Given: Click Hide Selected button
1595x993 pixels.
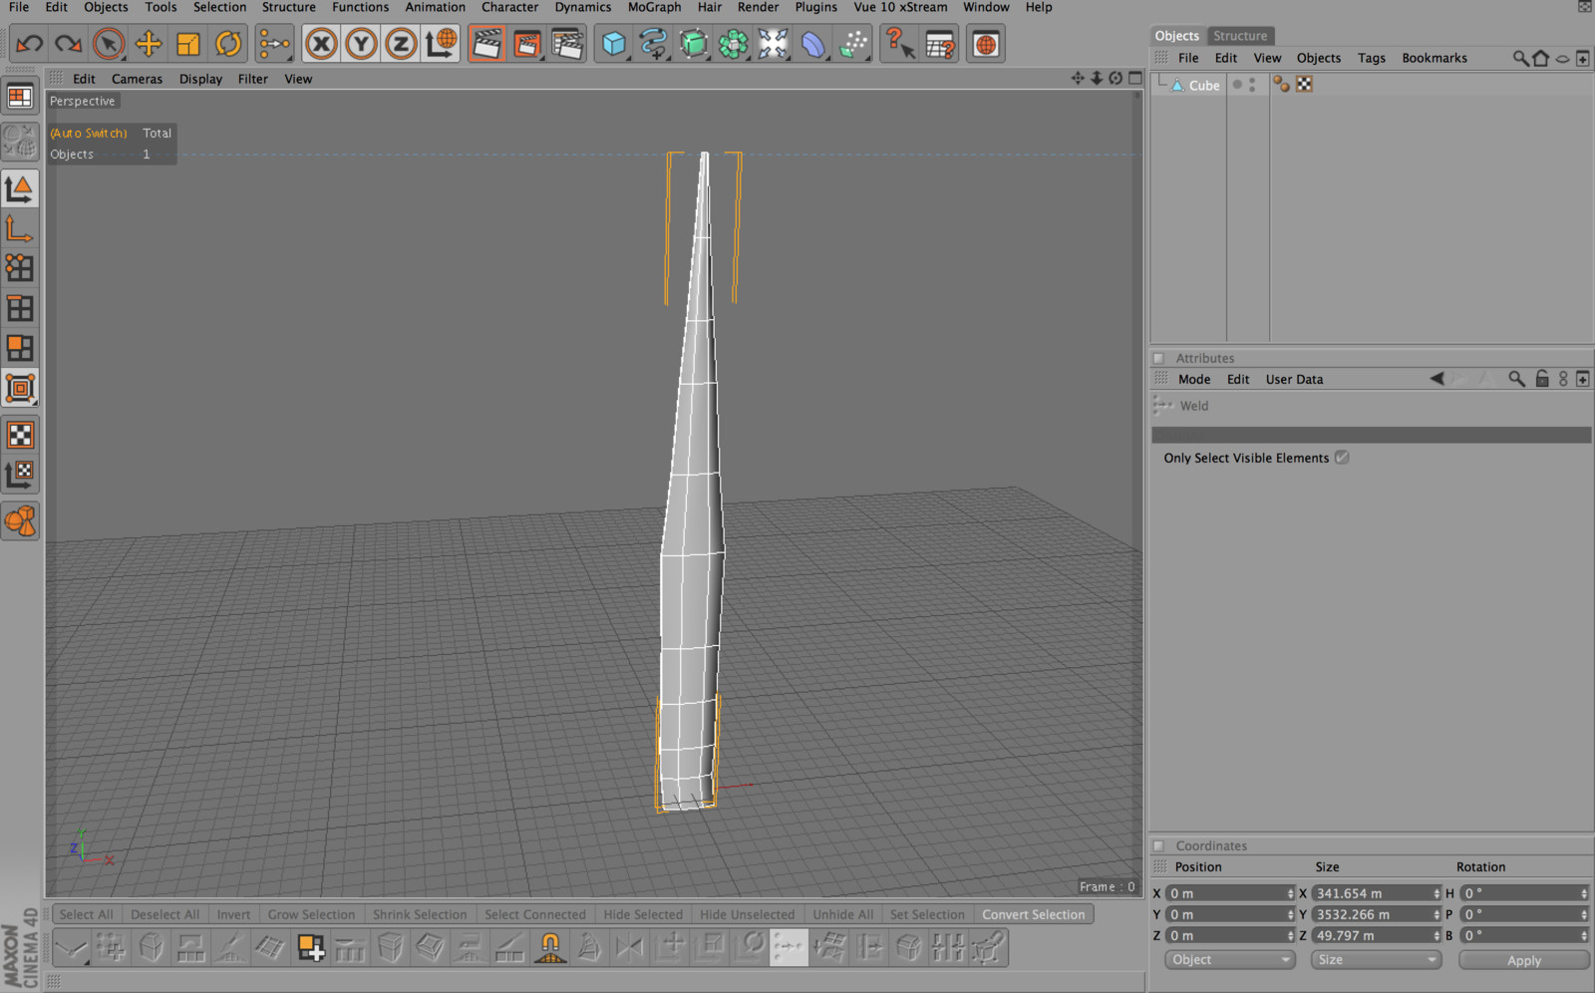Looking at the screenshot, I should pos(643,914).
